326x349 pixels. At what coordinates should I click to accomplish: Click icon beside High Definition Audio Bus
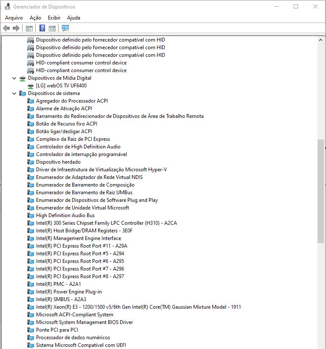point(31,216)
